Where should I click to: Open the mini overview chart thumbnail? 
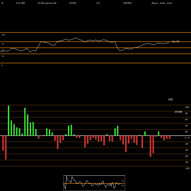[x=94, y=183]
